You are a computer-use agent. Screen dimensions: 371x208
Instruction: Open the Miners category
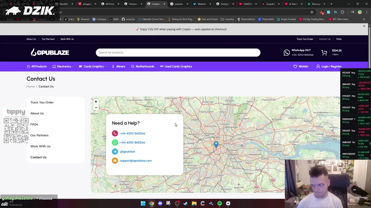point(119,66)
